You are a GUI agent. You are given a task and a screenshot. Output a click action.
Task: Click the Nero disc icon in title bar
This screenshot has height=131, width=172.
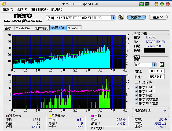tap(3, 3)
